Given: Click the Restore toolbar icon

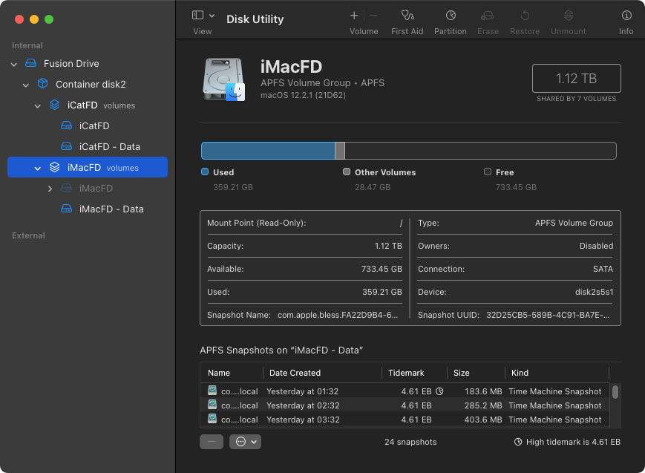Looking at the screenshot, I should tap(525, 16).
